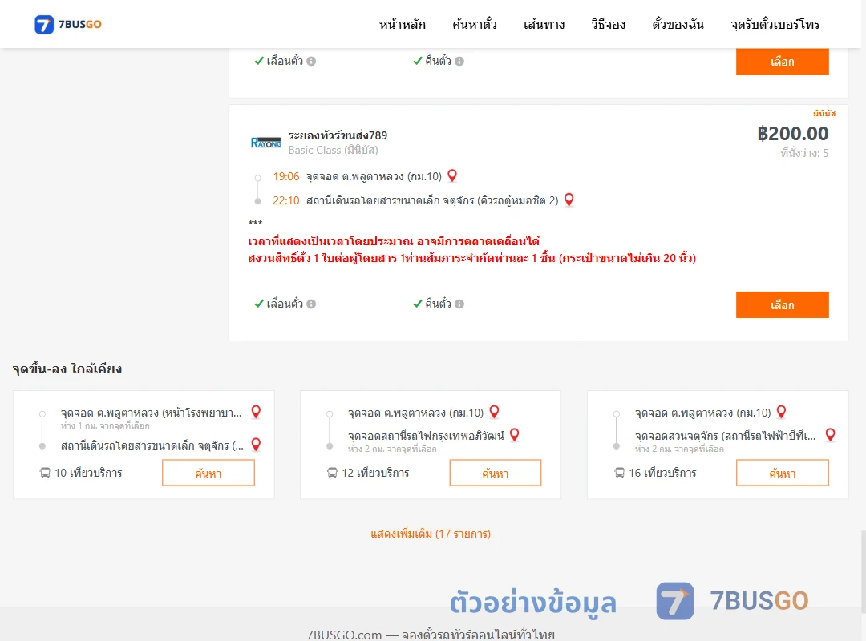Click ค้นหา button for 10 เที่ยวบริการ card
Image resolution: width=866 pixels, height=641 pixels.
coord(208,474)
